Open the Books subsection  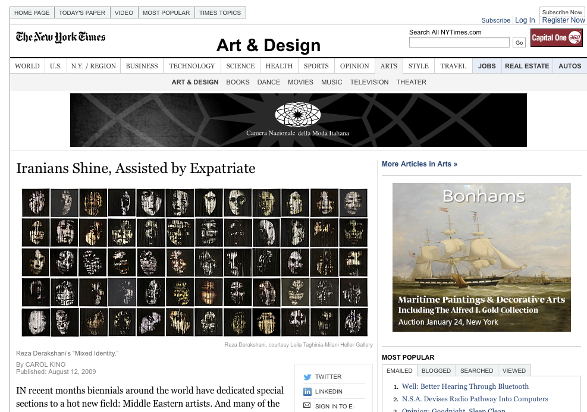pyautogui.click(x=238, y=82)
